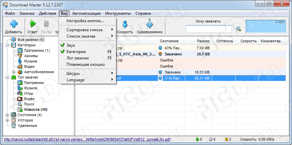Viewport: 292px width, 145px height.
Task: Select the row sized 16,53 MB
Action: tap(180, 72)
